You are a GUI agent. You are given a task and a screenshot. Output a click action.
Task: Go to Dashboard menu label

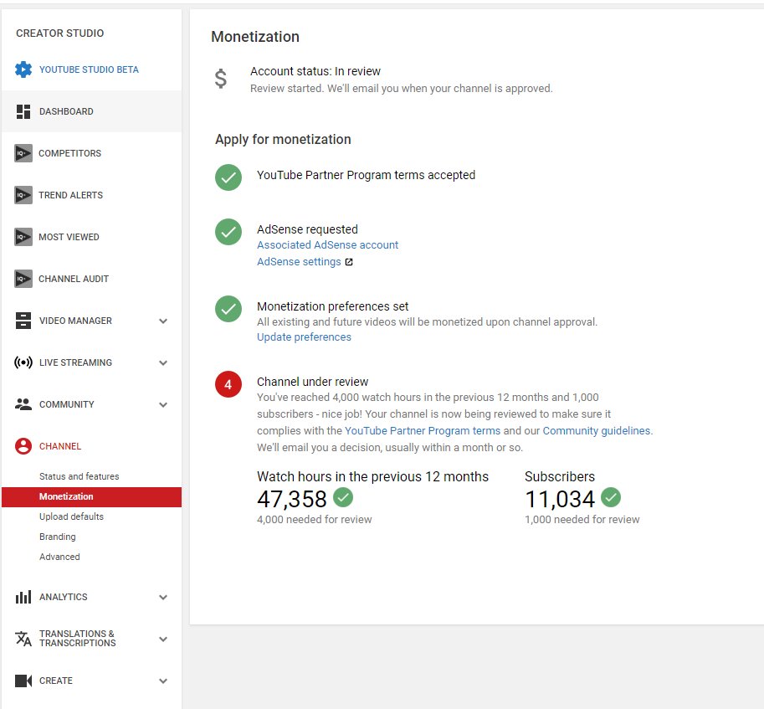pyautogui.click(x=66, y=111)
